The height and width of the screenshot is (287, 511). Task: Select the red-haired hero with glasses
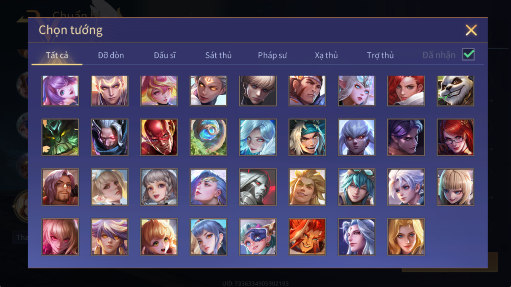click(455, 137)
